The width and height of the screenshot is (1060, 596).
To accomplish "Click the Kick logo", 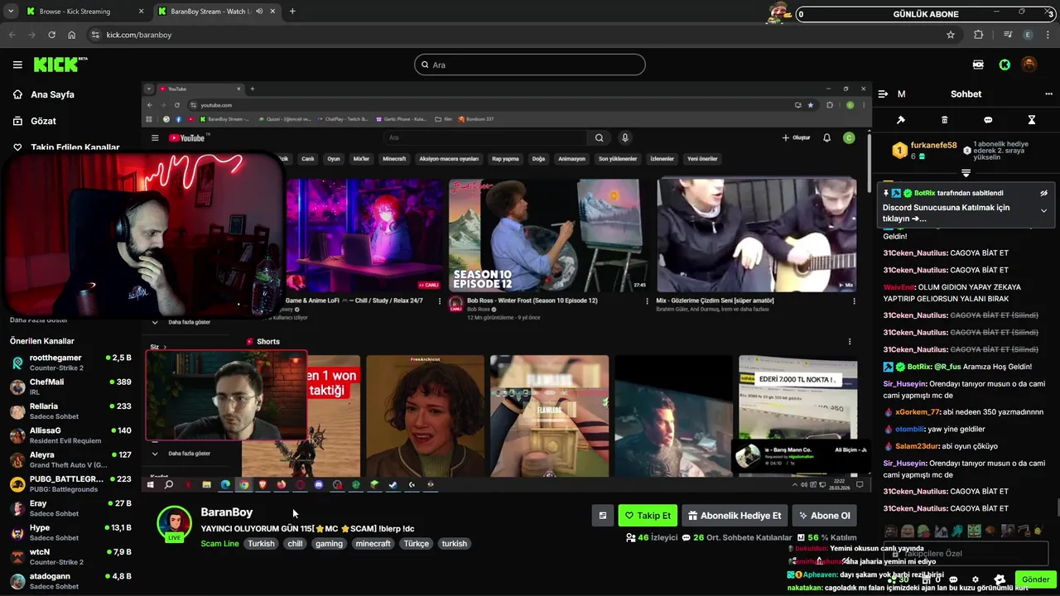I will pos(60,65).
